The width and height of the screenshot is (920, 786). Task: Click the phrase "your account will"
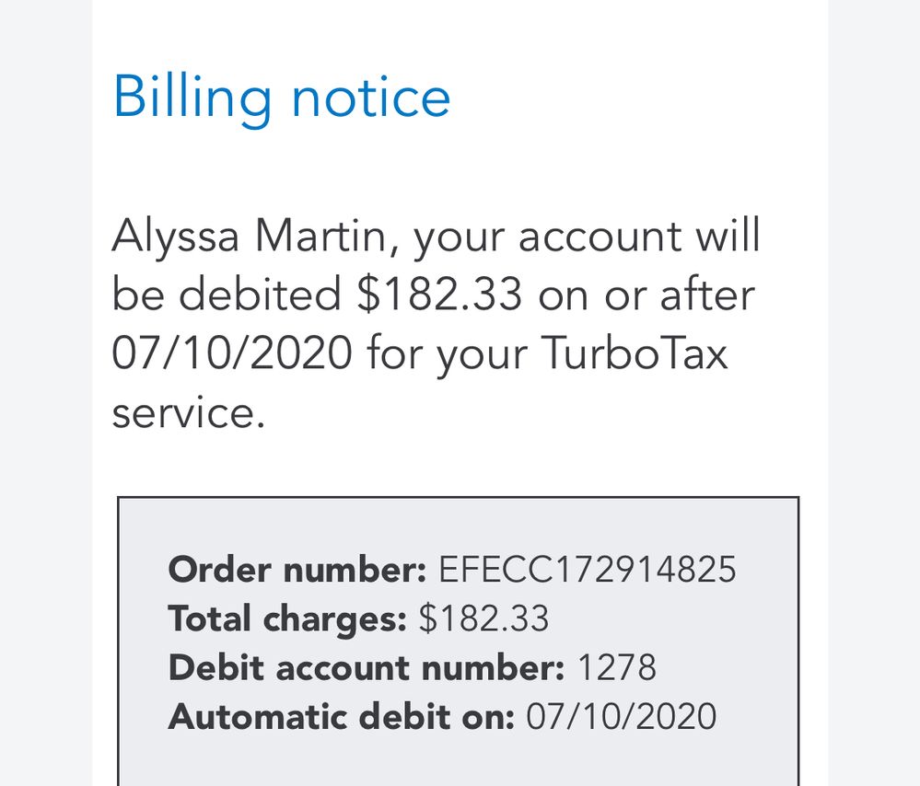(587, 237)
